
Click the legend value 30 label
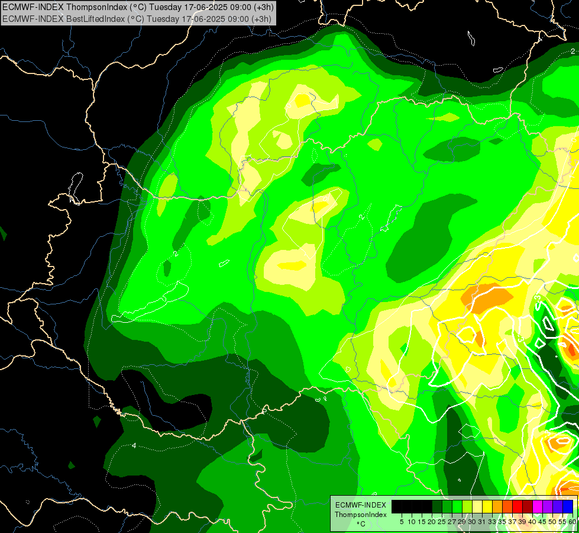pos(472,522)
